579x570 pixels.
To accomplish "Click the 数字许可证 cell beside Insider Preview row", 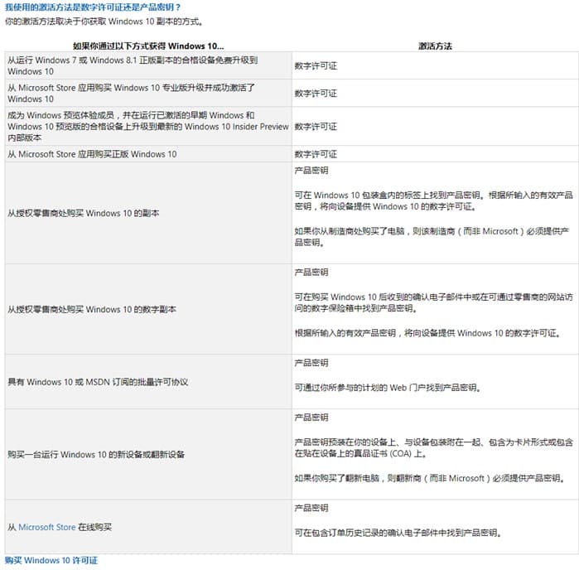I will point(435,127).
